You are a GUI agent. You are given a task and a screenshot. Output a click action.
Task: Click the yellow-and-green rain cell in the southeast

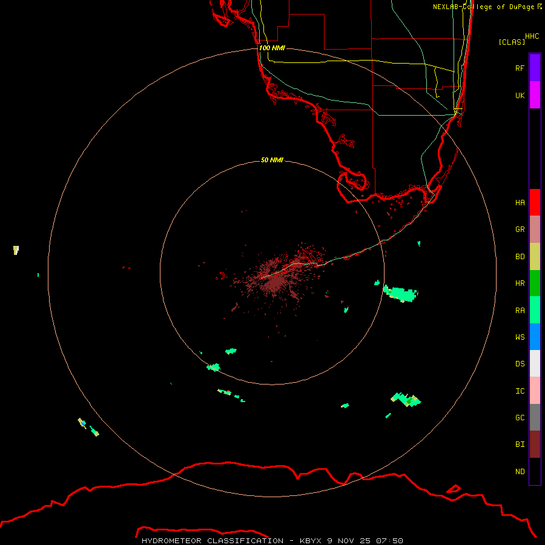click(406, 400)
